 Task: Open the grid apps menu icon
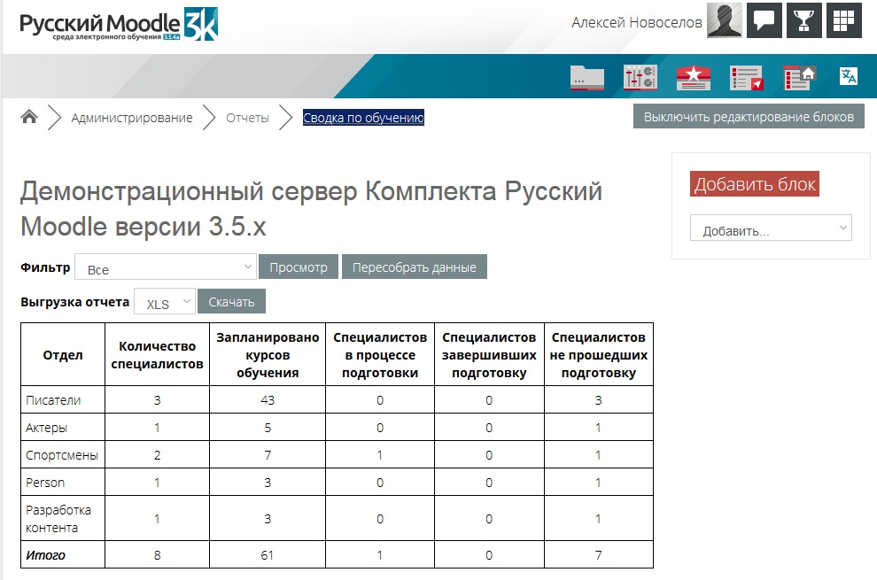[x=844, y=20]
